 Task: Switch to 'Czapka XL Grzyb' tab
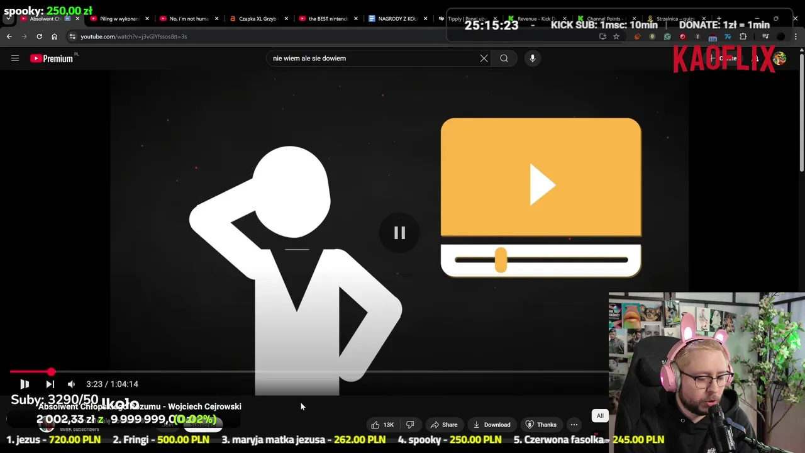pyautogui.click(x=258, y=19)
